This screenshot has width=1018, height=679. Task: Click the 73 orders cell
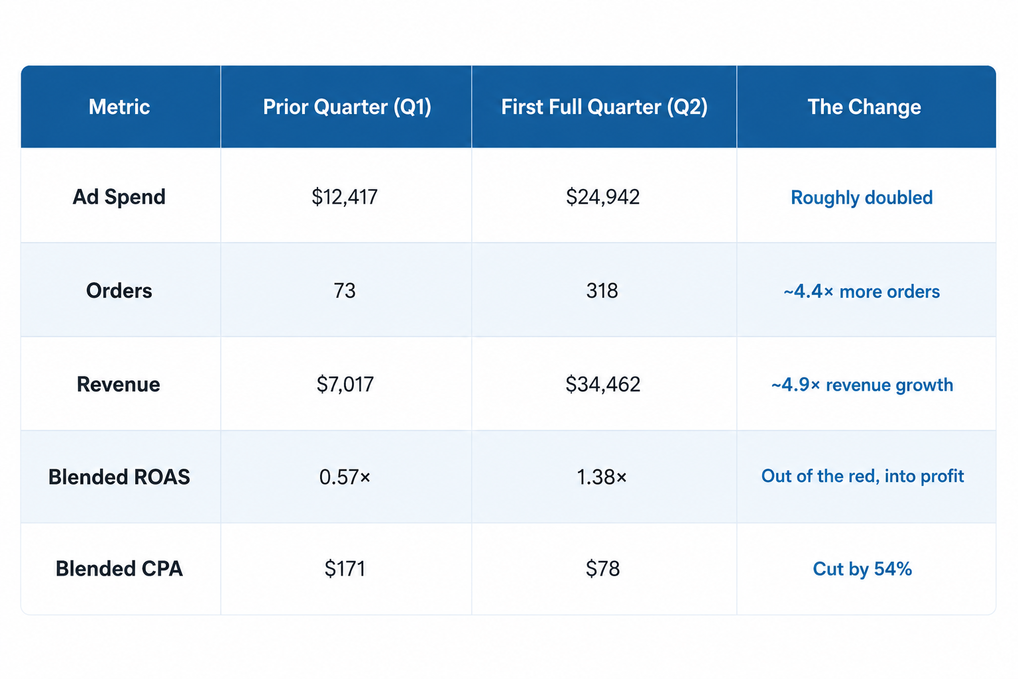(345, 290)
